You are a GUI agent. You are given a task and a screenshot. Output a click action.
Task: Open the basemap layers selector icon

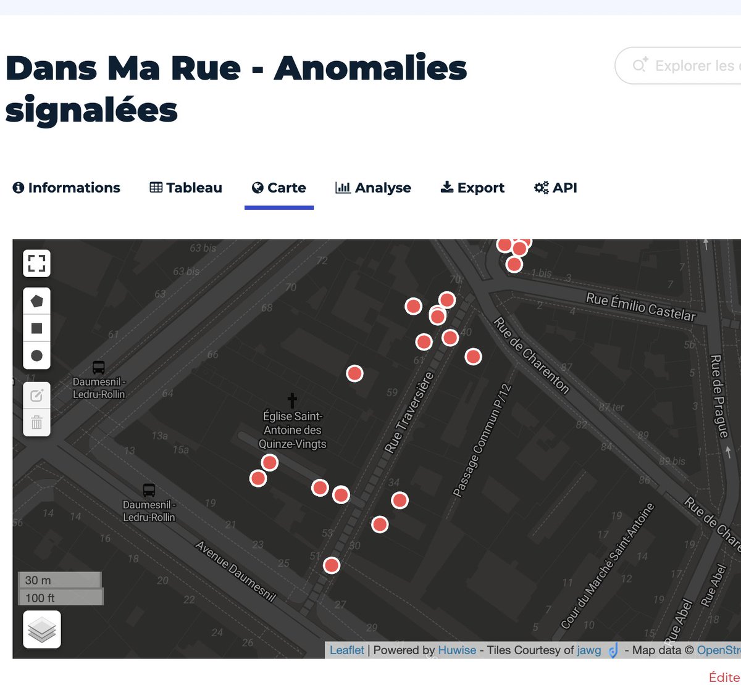click(x=42, y=630)
